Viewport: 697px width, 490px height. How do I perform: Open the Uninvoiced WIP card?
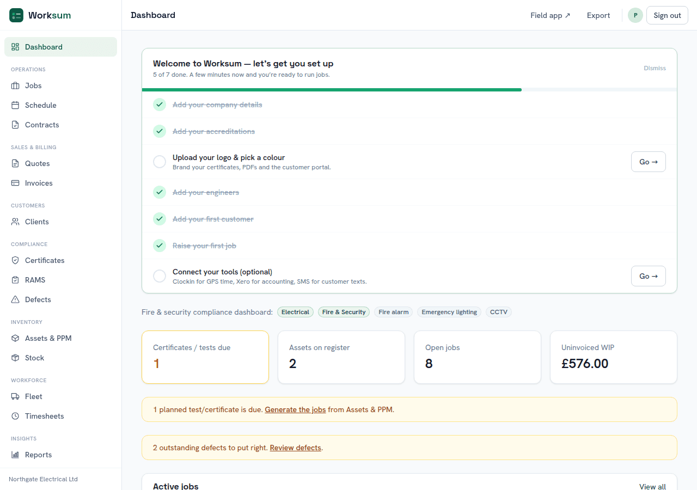click(x=614, y=357)
